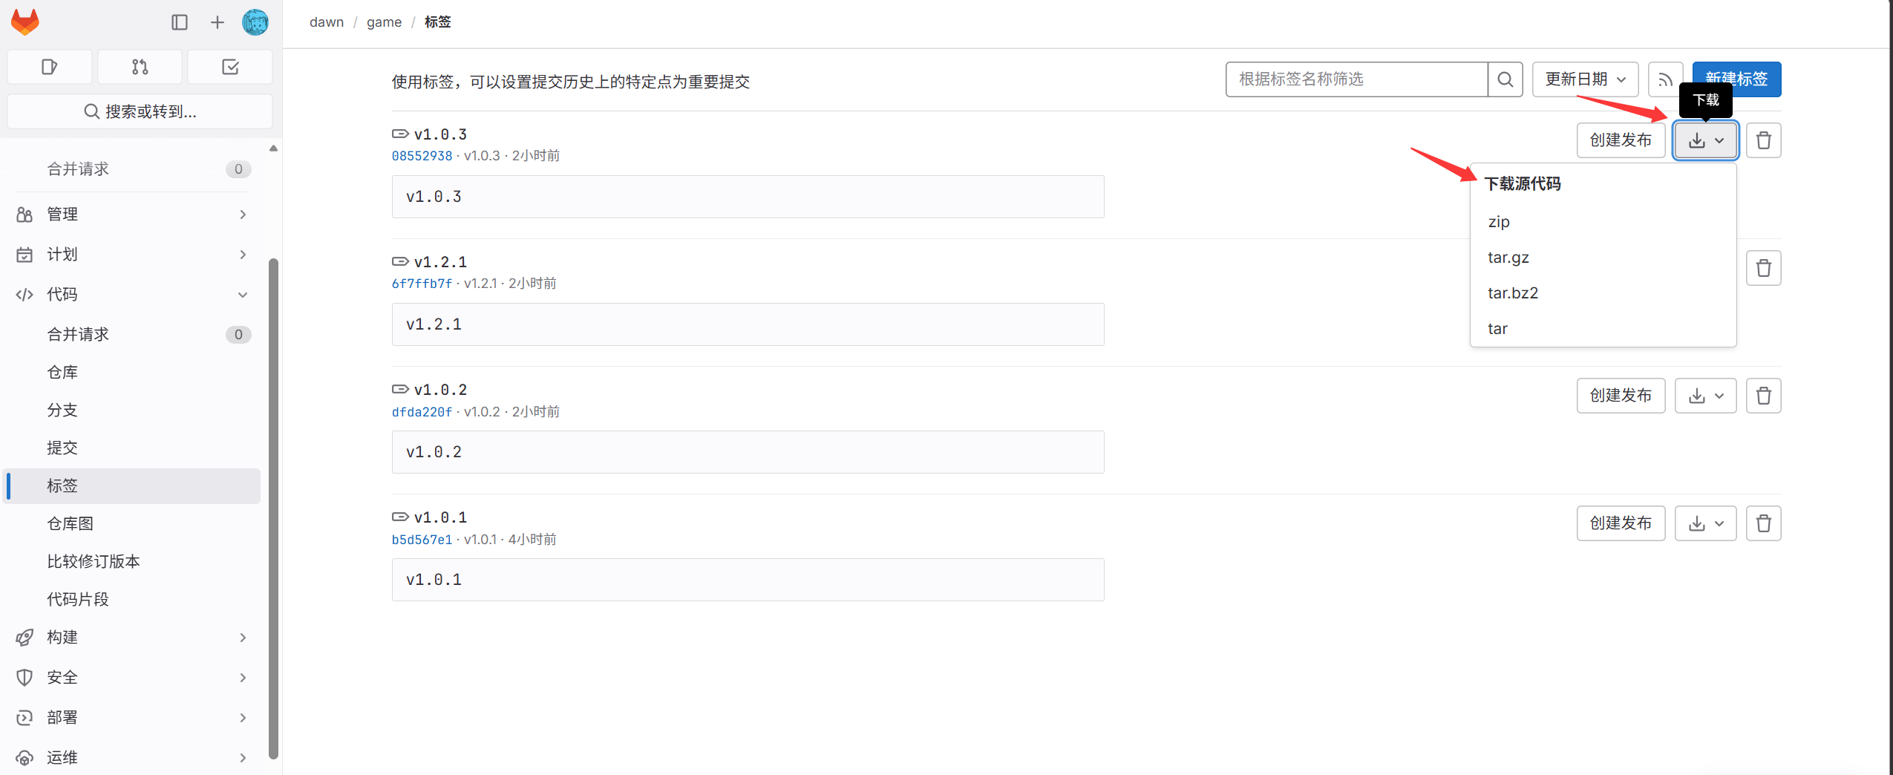Collapse the 代码 sidebar section
Image resolution: width=1893 pixels, height=775 pixels.
coord(132,295)
